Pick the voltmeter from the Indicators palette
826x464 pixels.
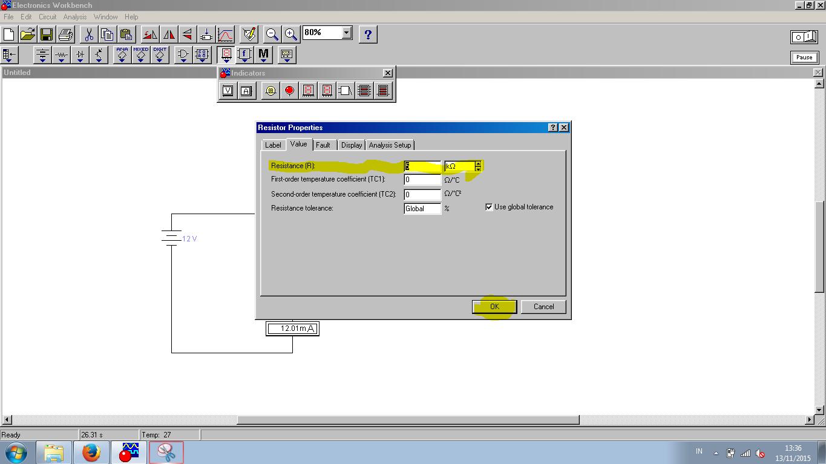tap(228, 91)
